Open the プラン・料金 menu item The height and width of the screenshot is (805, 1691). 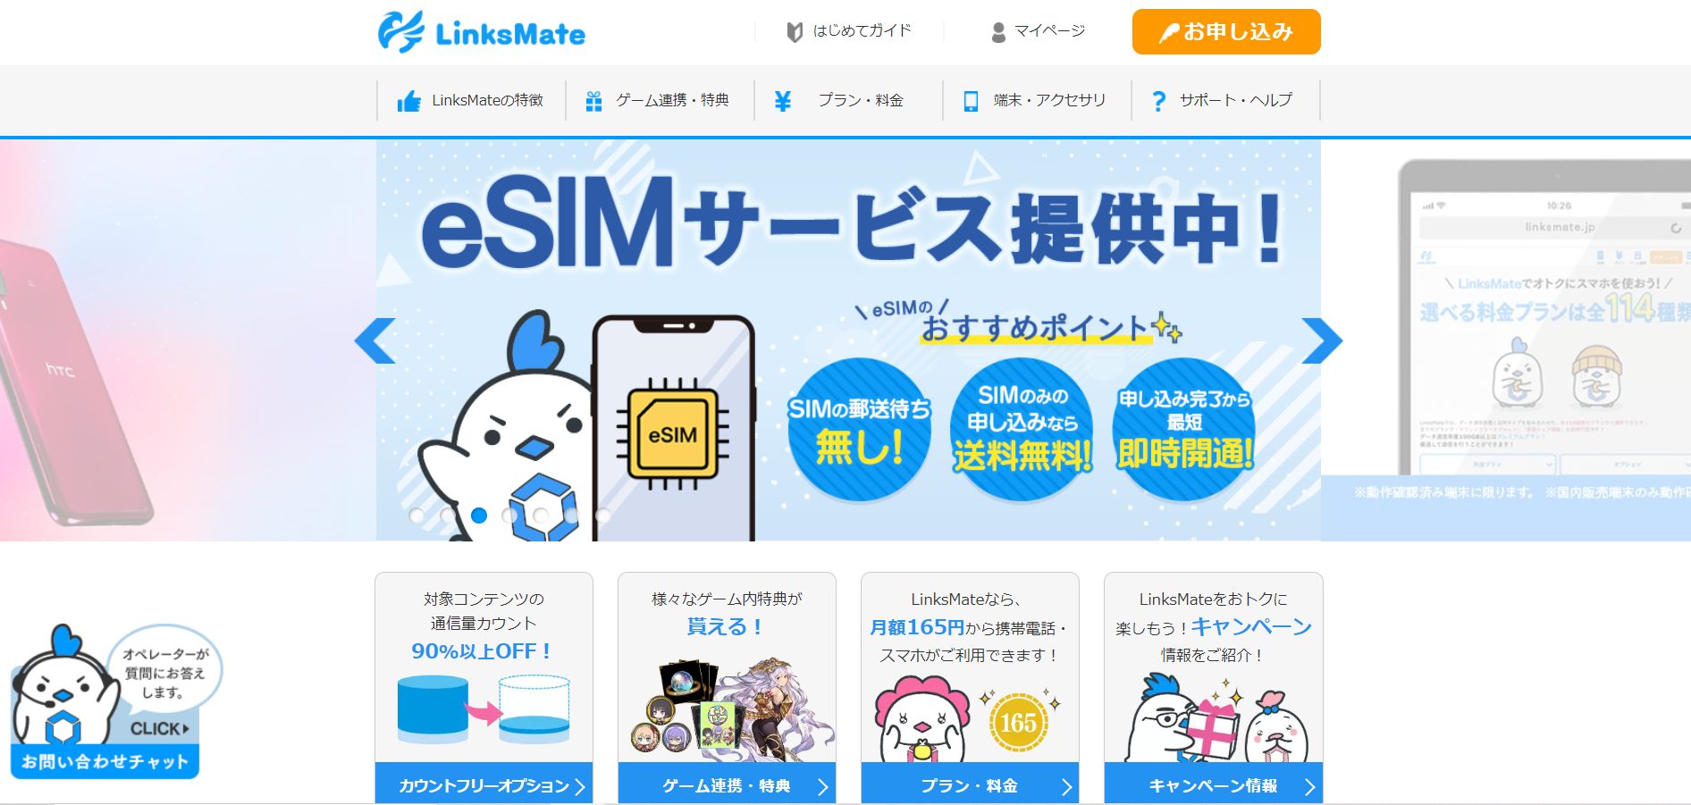tap(848, 100)
